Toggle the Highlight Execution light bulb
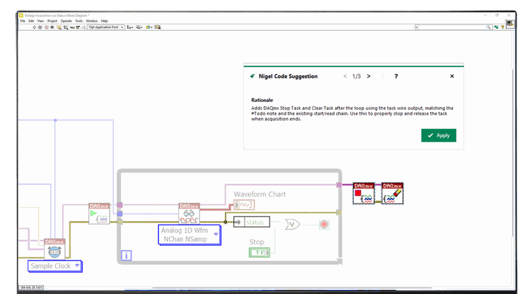This screenshot has width=523, height=294. click(x=59, y=27)
